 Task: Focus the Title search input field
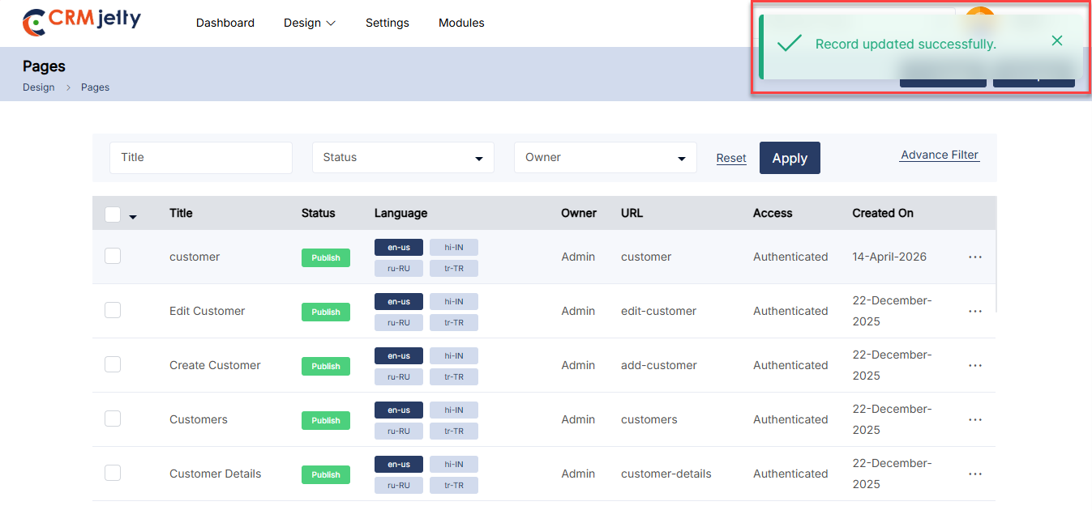pos(200,158)
